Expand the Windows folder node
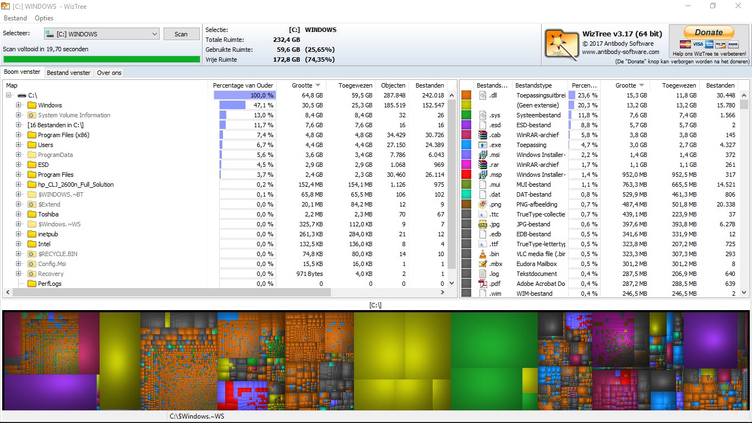752x423 pixels. click(x=19, y=105)
